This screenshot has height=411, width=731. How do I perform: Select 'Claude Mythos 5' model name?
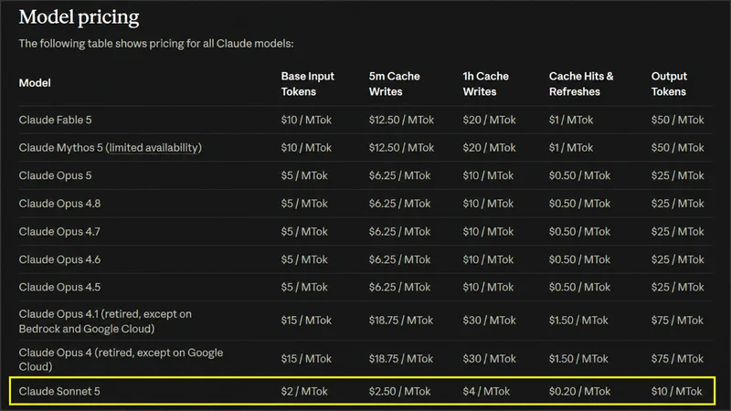click(x=60, y=148)
